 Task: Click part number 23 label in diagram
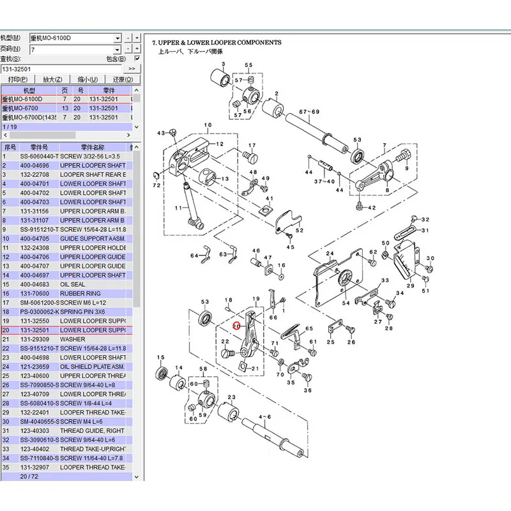(231, 397)
